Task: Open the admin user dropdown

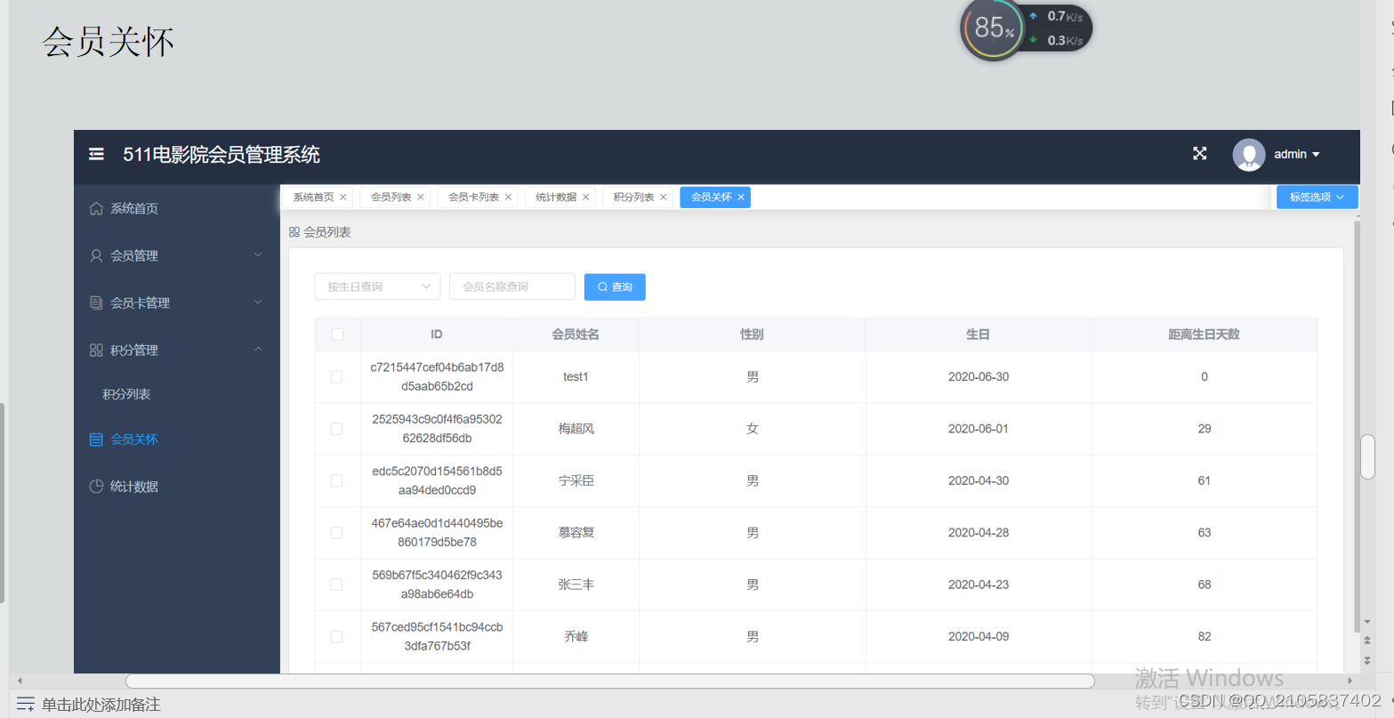Action: click(x=1296, y=154)
